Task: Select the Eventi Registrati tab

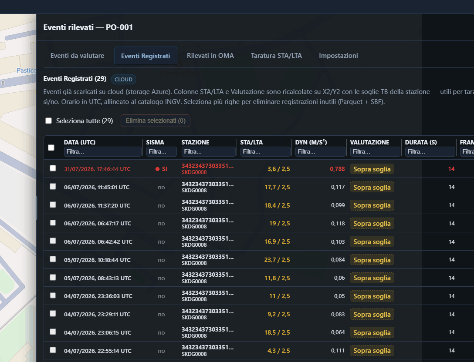Action: pyautogui.click(x=146, y=56)
